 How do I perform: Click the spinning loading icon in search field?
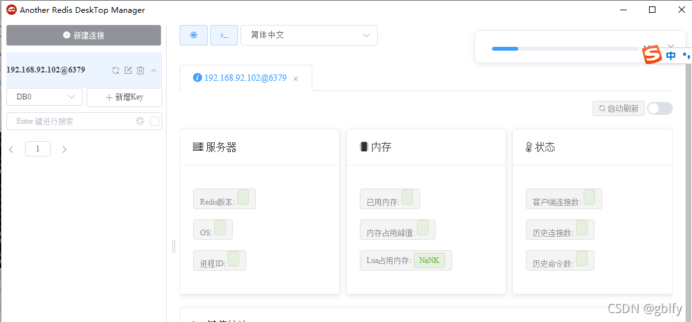(x=140, y=121)
